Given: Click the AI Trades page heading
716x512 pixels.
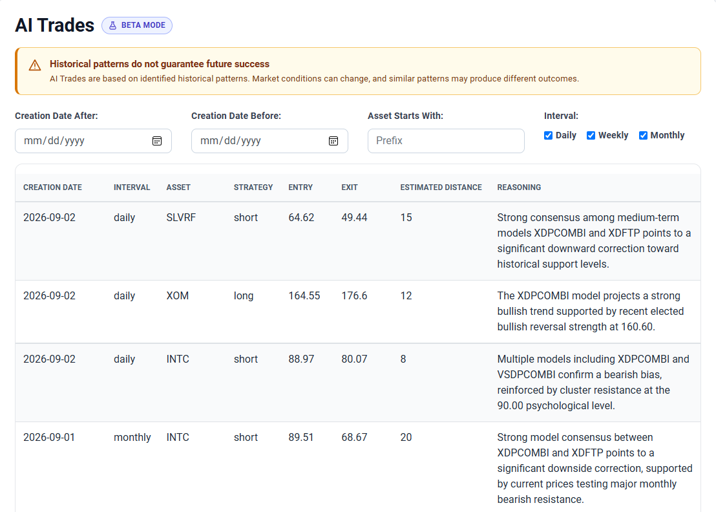Looking at the screenshot, I should click(54, 25).
